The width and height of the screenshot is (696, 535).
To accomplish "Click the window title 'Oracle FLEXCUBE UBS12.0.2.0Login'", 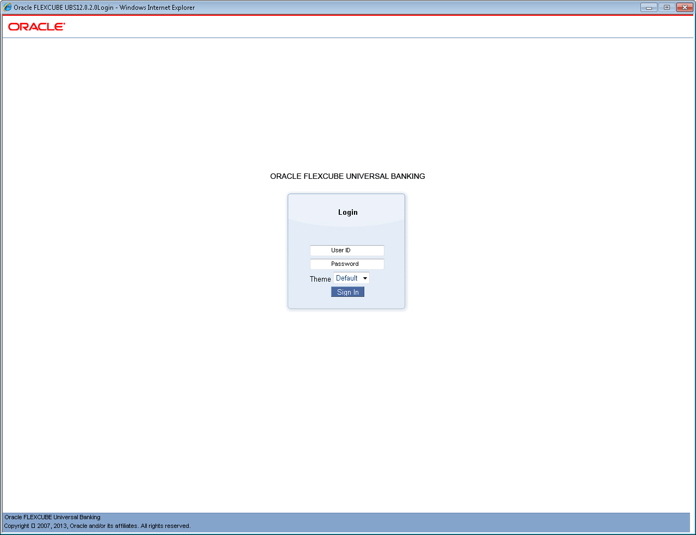I will coord(64,8).
